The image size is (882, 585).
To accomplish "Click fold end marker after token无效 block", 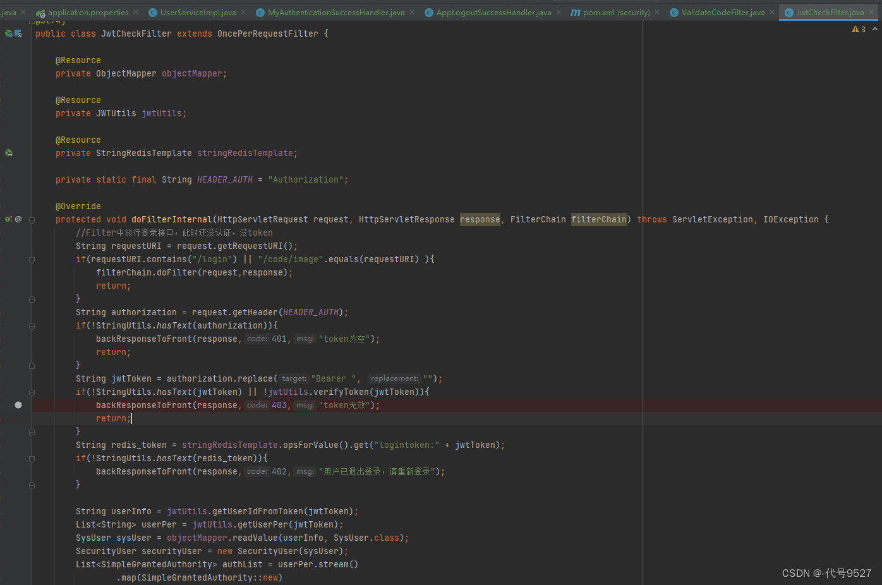I will click(32, 432).
